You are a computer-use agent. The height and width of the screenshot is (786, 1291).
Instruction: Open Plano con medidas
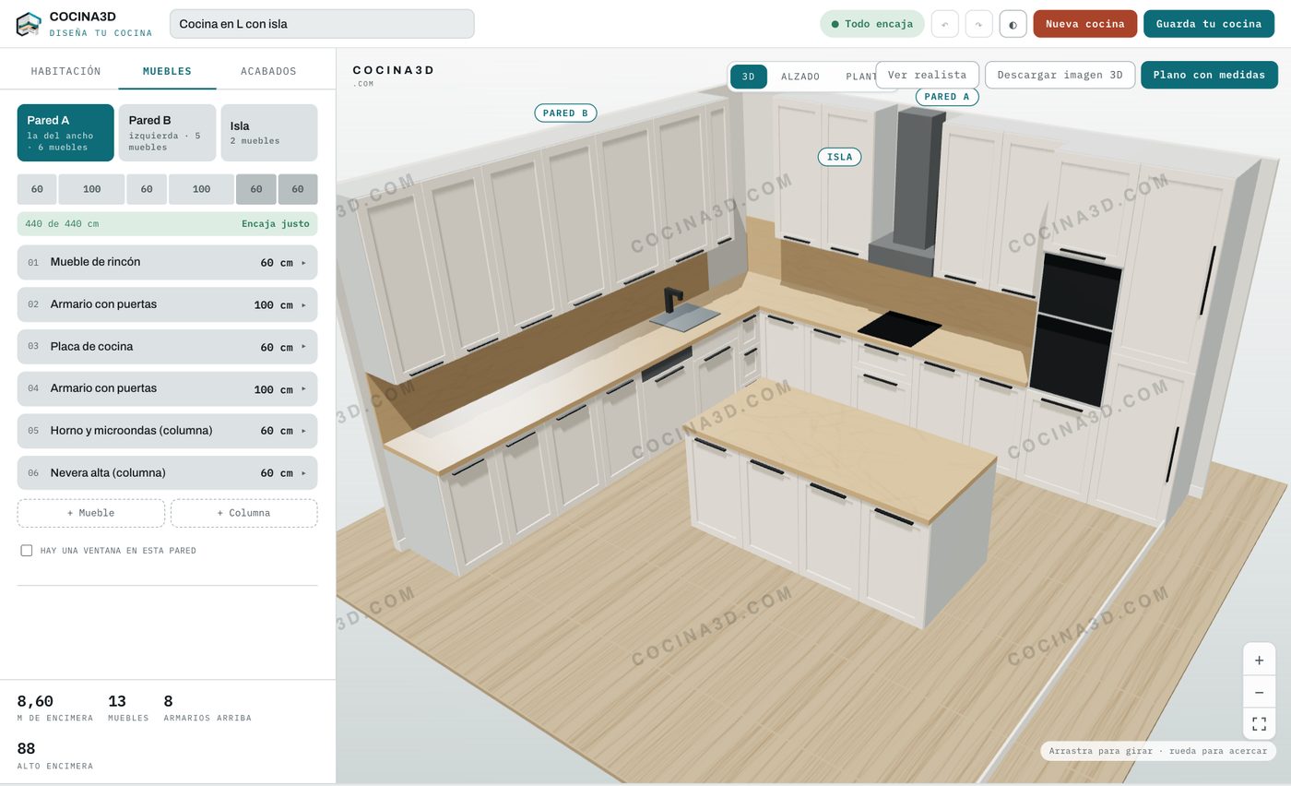[x=1209, y=75]
